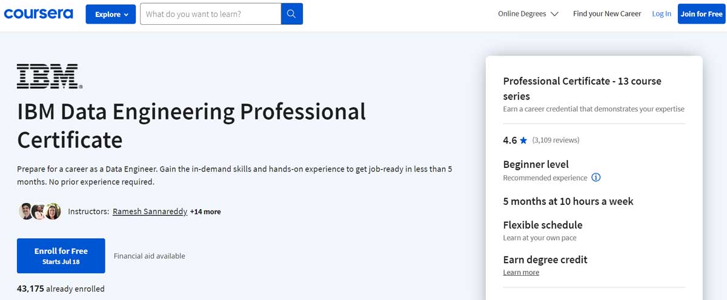Click the IBM logo
This screenshot has height=300, width=727.
[50, 76]
